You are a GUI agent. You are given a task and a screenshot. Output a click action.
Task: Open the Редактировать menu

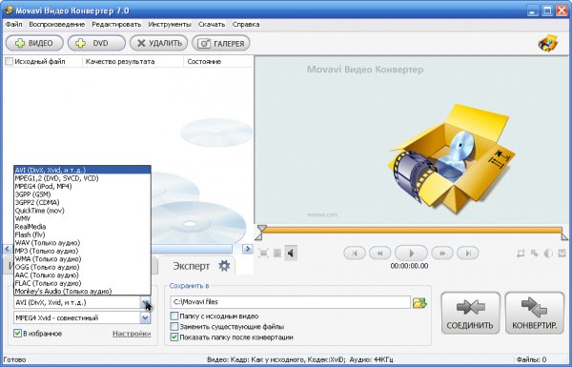(x=116, y=25)
